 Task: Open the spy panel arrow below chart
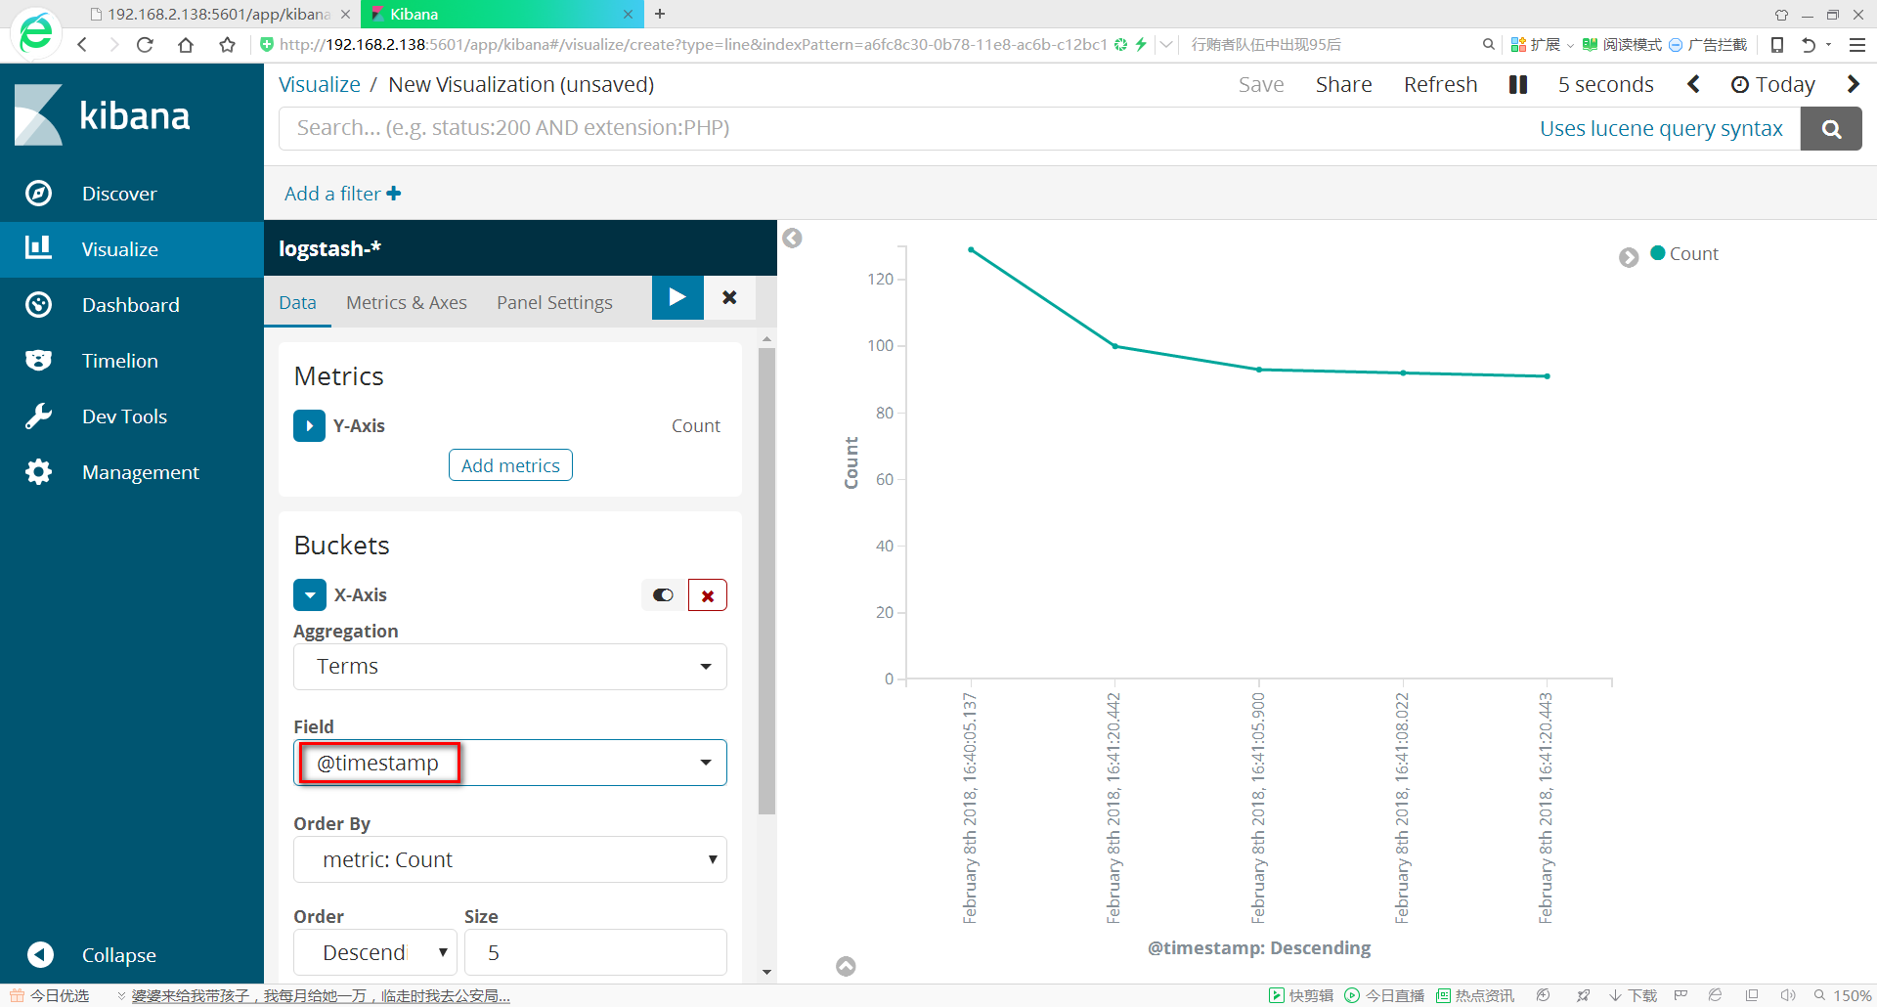847,966
